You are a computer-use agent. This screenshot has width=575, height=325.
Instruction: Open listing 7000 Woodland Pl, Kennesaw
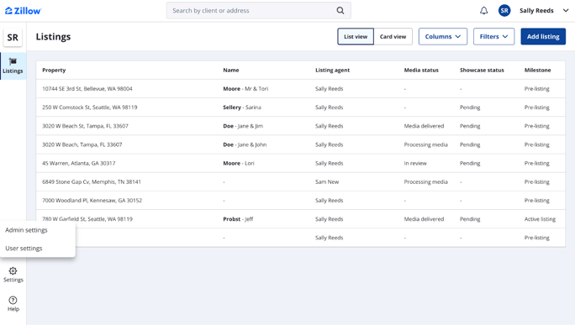pyautogui.click(x=92, y=201)
